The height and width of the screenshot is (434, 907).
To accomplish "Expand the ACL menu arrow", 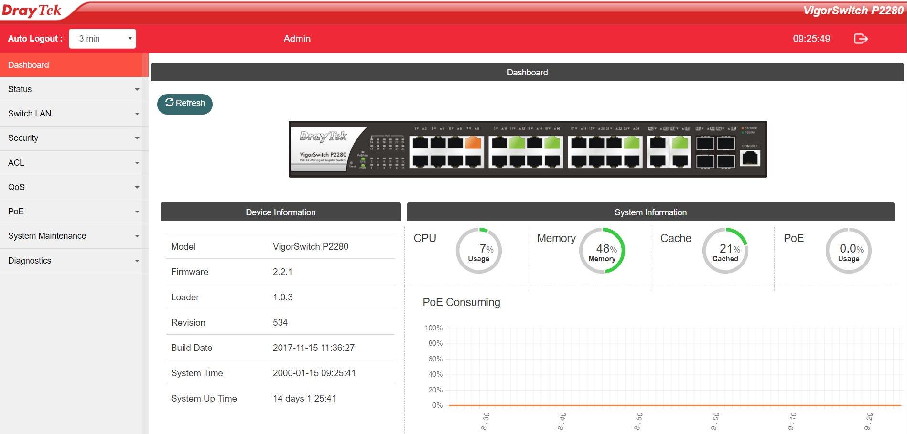I will [137, 163].
